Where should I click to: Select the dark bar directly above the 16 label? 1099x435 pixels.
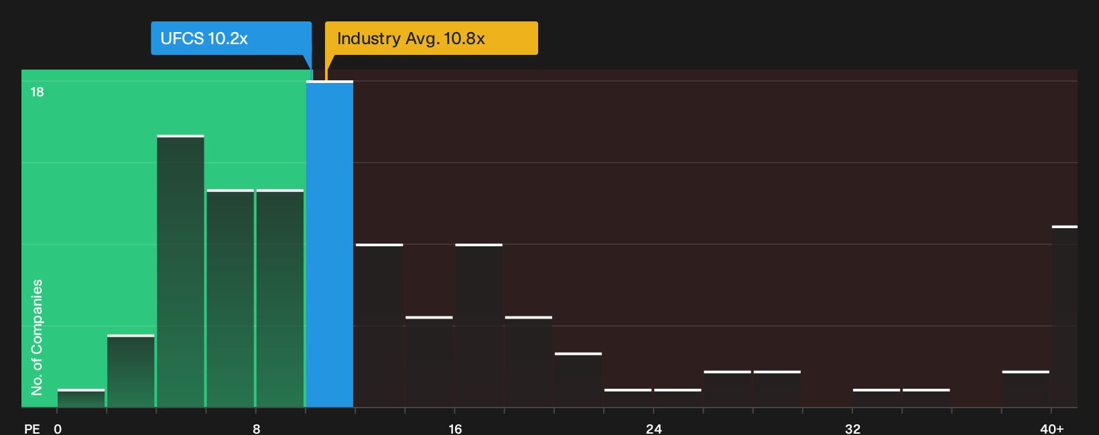point(479,325)
